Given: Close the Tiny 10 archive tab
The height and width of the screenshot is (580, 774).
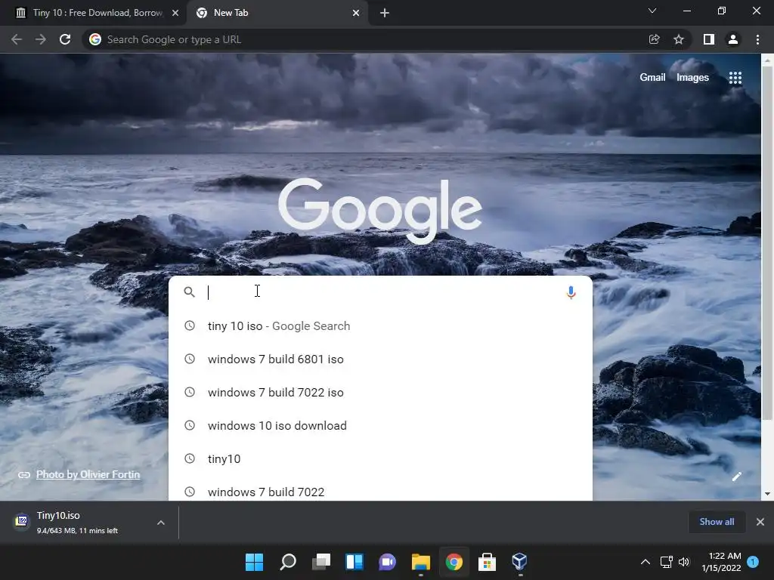Looking at the screenshot, I should coord(175,13).
